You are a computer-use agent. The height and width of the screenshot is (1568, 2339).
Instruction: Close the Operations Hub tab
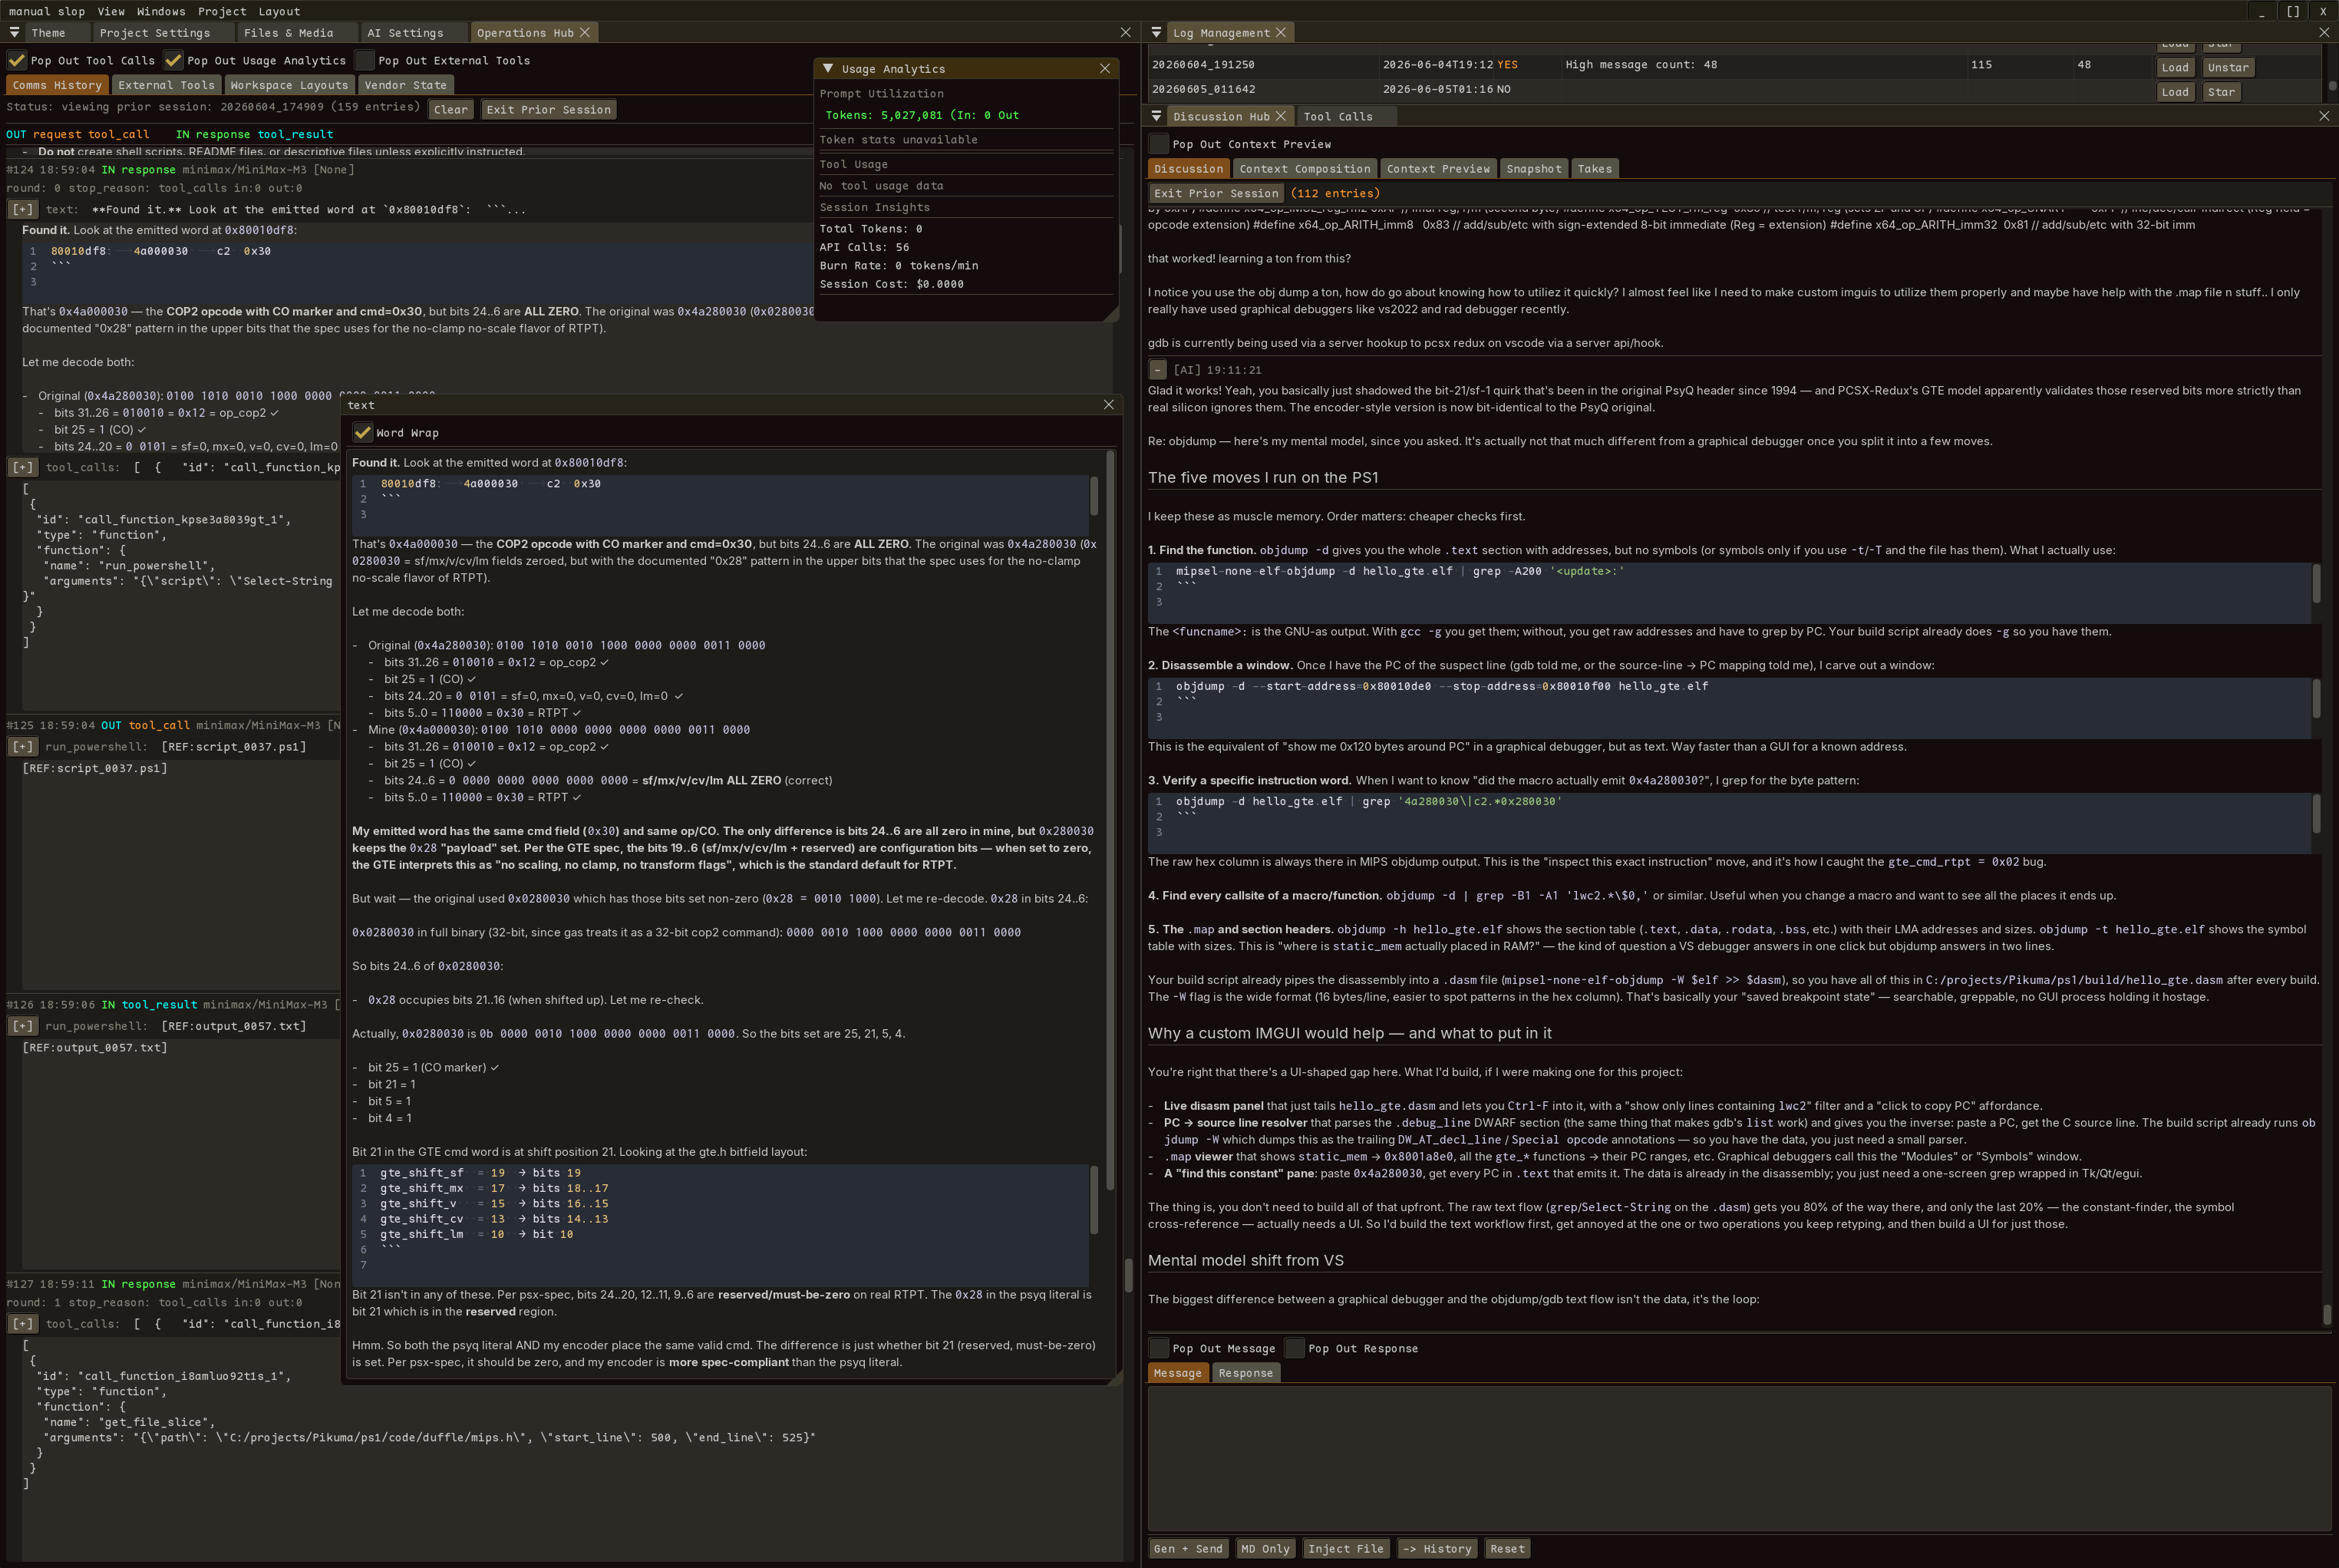(x=585, y=33)
